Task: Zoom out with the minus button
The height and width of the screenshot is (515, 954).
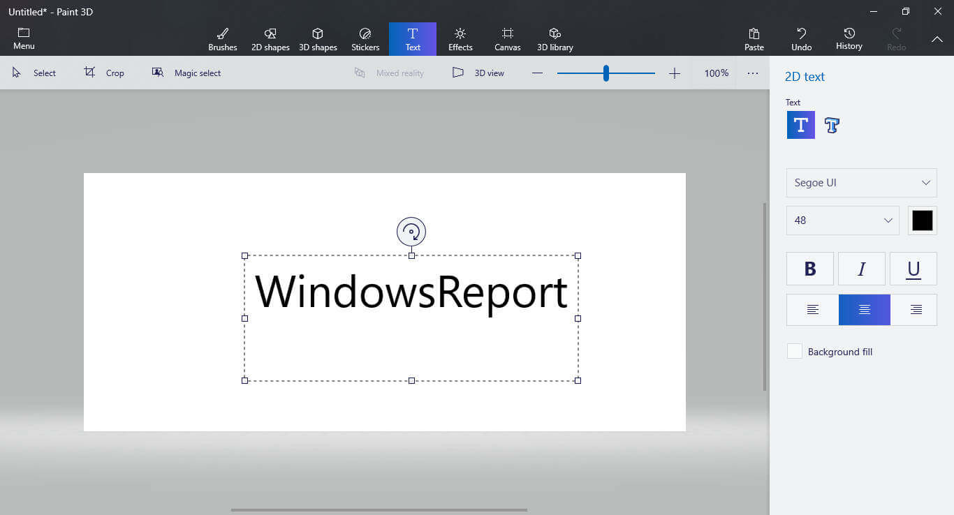Action: click(x=537, y=73)
